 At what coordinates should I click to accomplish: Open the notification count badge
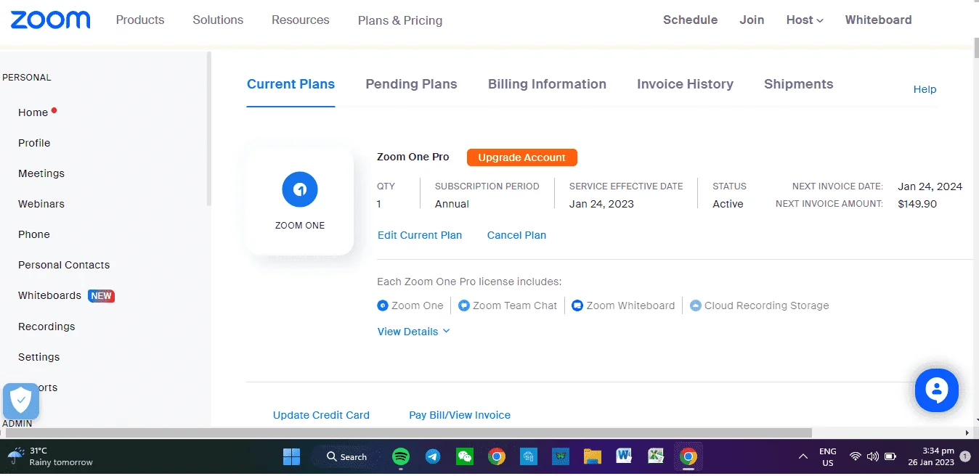965,456
